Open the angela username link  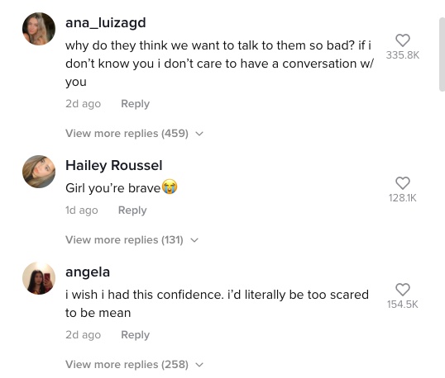tap(88, 272)
